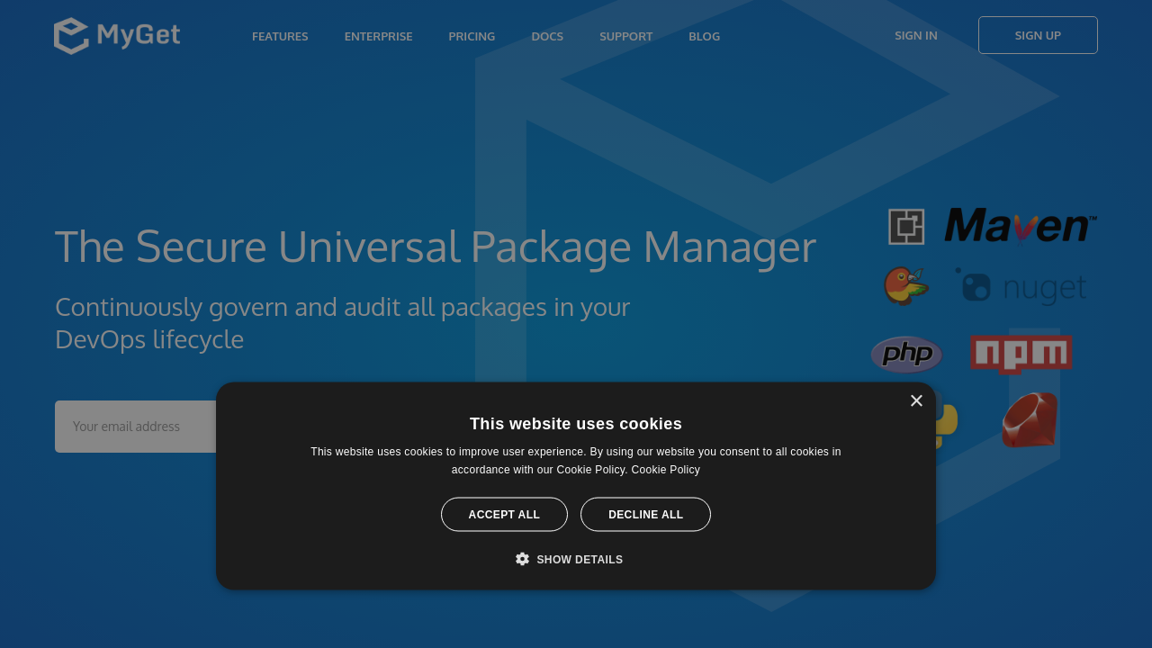Open the Docs link in navigation
Screen dimensions: 1152x648
547,36
